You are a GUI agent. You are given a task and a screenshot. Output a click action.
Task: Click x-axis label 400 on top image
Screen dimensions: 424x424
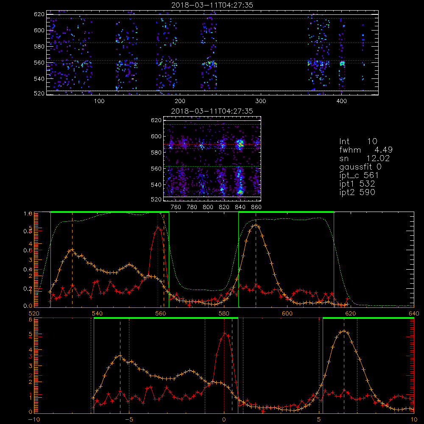coord(341,101)
